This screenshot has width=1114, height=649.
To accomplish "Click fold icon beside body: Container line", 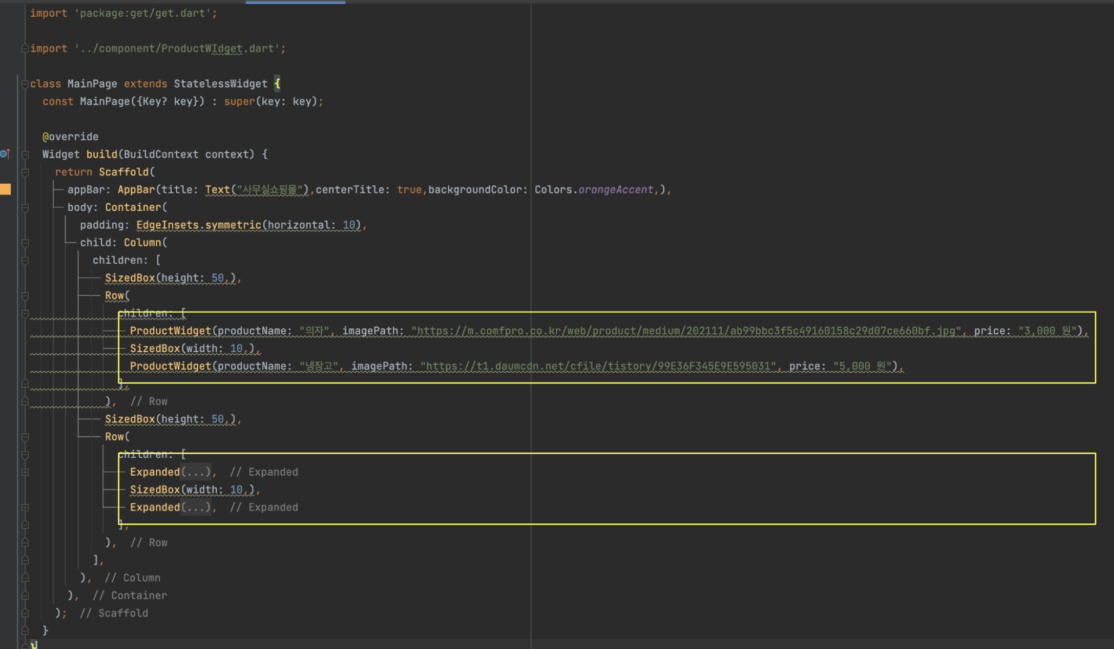I will (25, 207).
